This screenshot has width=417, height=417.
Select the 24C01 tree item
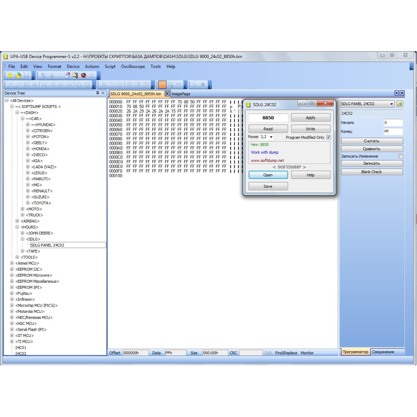coord(20,347)
